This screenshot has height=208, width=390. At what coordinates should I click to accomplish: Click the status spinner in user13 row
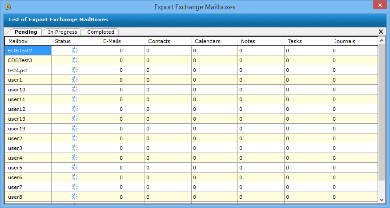(x=75, y=119)
